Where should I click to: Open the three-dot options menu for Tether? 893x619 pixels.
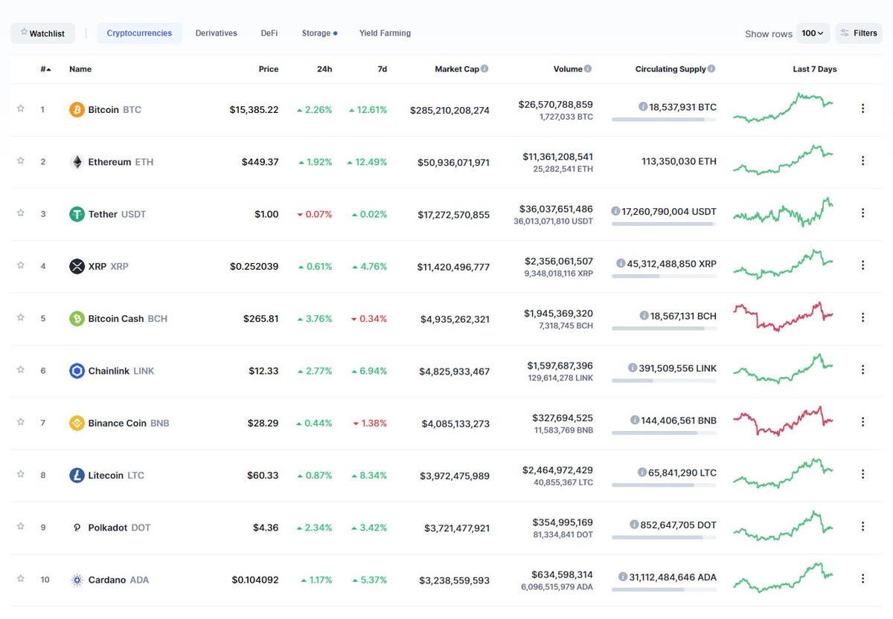click(x=862, y=213)
